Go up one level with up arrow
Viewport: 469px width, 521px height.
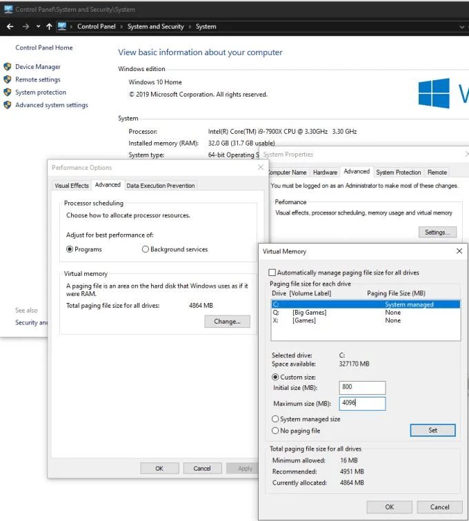[x=49, y=27]
